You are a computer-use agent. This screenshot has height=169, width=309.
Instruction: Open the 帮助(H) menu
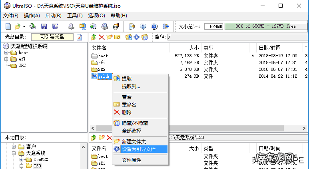pos(119,16)
